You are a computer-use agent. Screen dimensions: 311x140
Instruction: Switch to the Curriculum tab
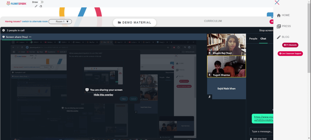213,21
